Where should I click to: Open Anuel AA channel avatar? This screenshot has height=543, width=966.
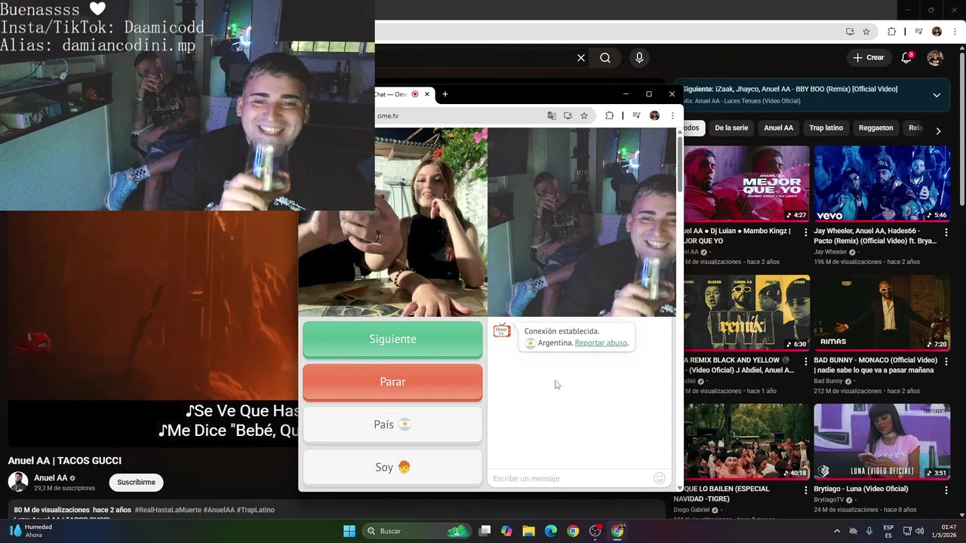[18, 482]
